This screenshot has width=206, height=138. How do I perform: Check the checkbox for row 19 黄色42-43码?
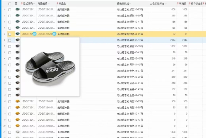pos(10,120)
